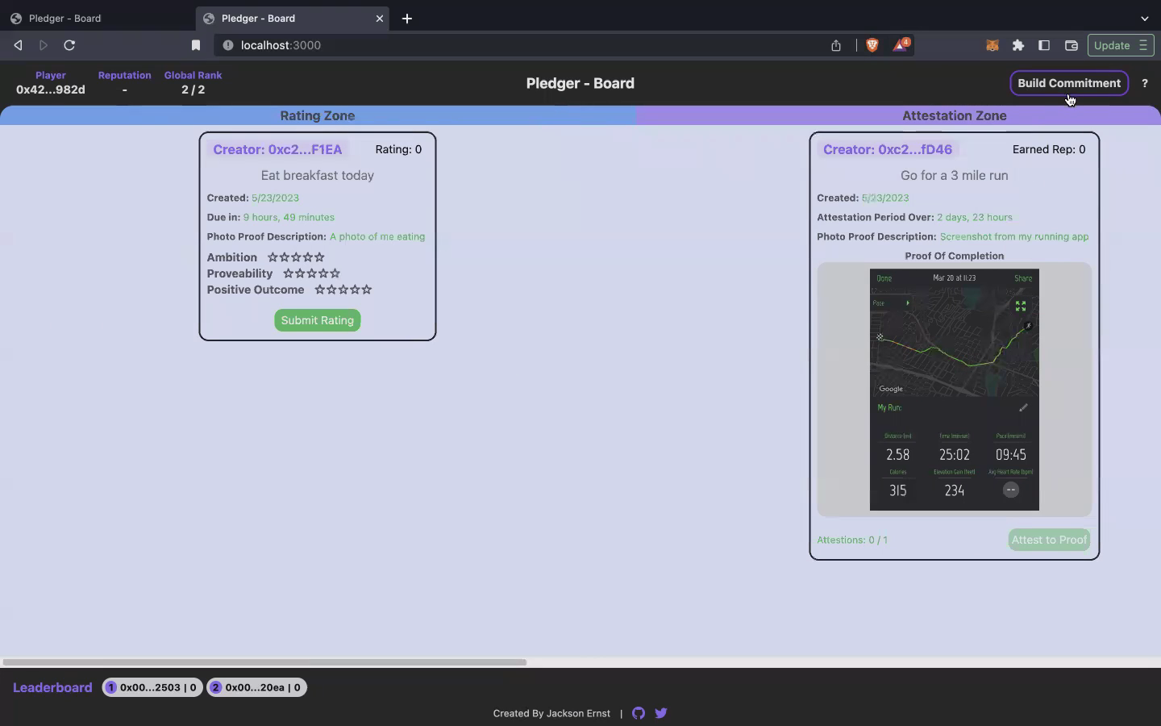Viewport: 1161px width, 726px height.
Task: Click the Rating: 0 text
Action: tap(398, 149)
